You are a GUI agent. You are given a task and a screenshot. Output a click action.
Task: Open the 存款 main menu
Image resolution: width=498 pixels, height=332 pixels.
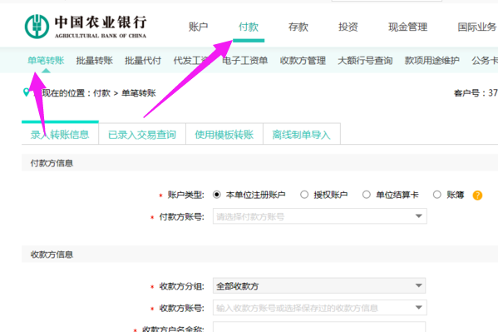tap(298, 27)
